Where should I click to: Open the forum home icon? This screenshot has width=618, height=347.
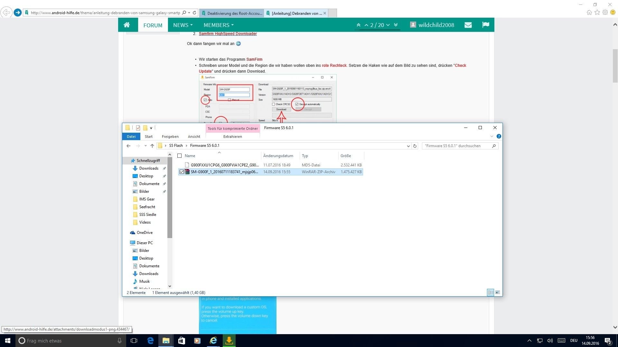click(127, 25)
